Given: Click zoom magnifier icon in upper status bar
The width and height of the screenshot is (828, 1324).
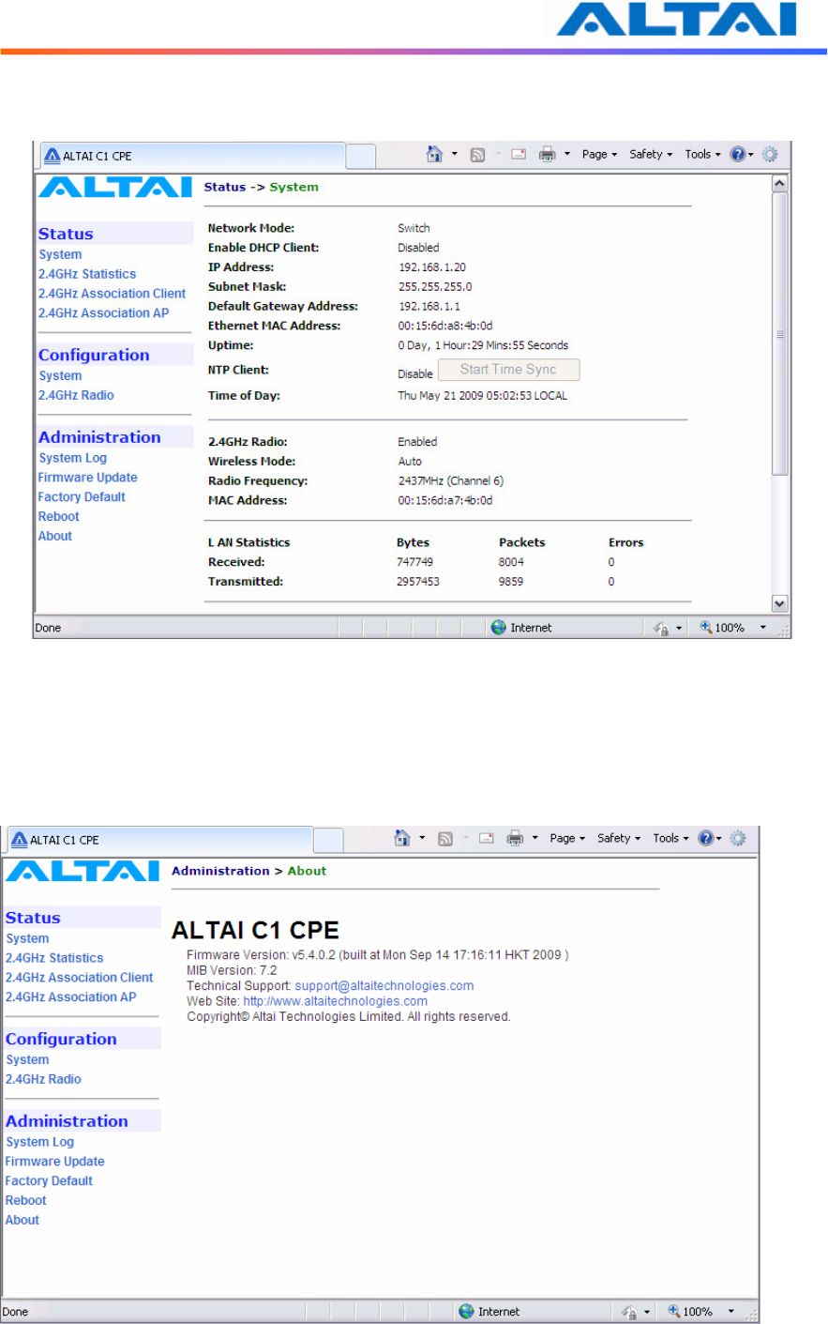Looking at the screenshot, I should click(706, 628).
